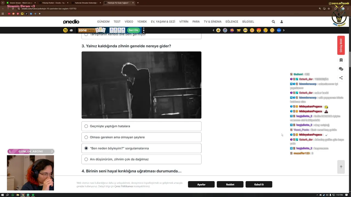This screenshot has width=351, height=197.
Task: Go to Onedio logo homepage
Action: click(71, 22)
